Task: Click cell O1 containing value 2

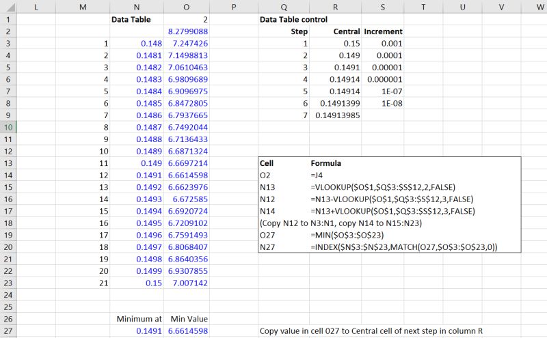Action: coord(187,20)
